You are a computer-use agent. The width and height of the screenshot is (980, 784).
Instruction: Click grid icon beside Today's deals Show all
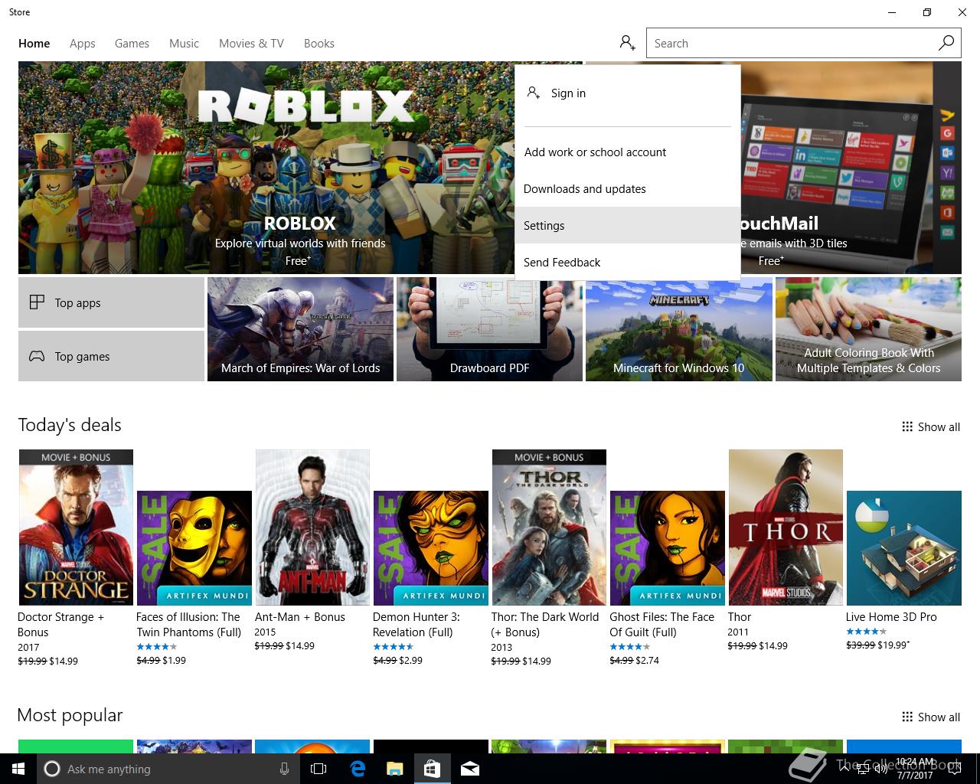coord(907,426)
